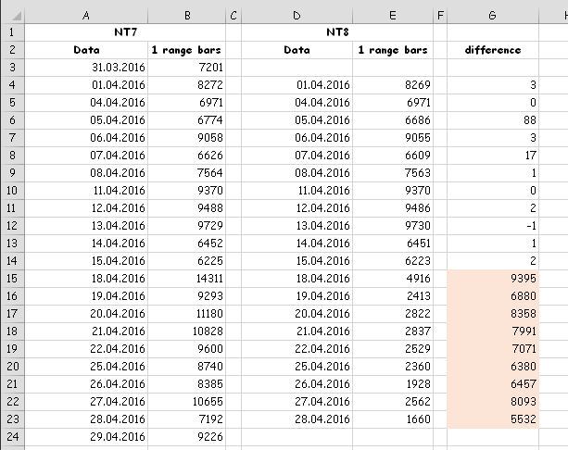
Task: Select the difference cell showing 88
Action: 493,120
